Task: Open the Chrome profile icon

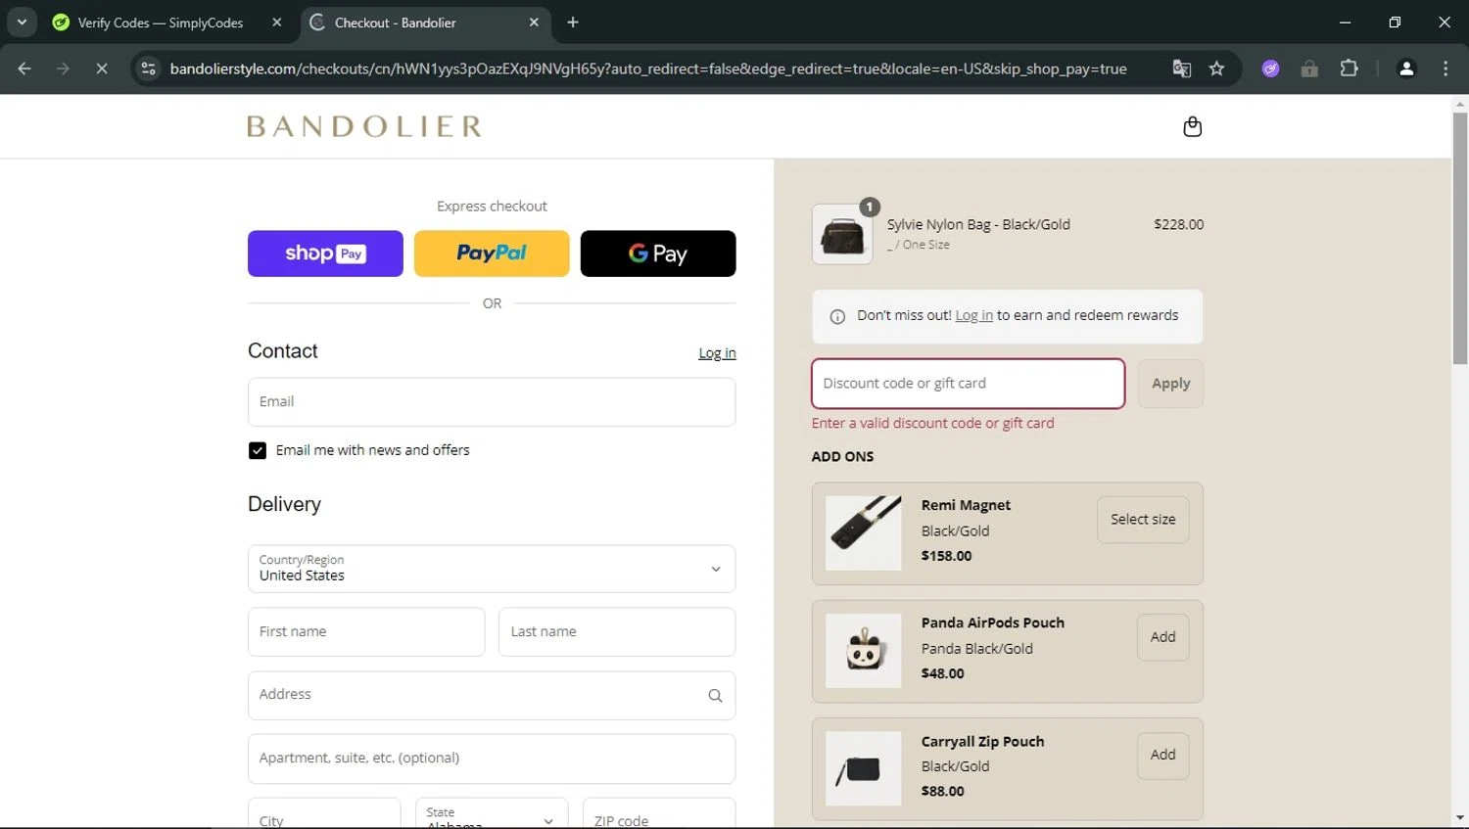Action: coord(1406,69)
